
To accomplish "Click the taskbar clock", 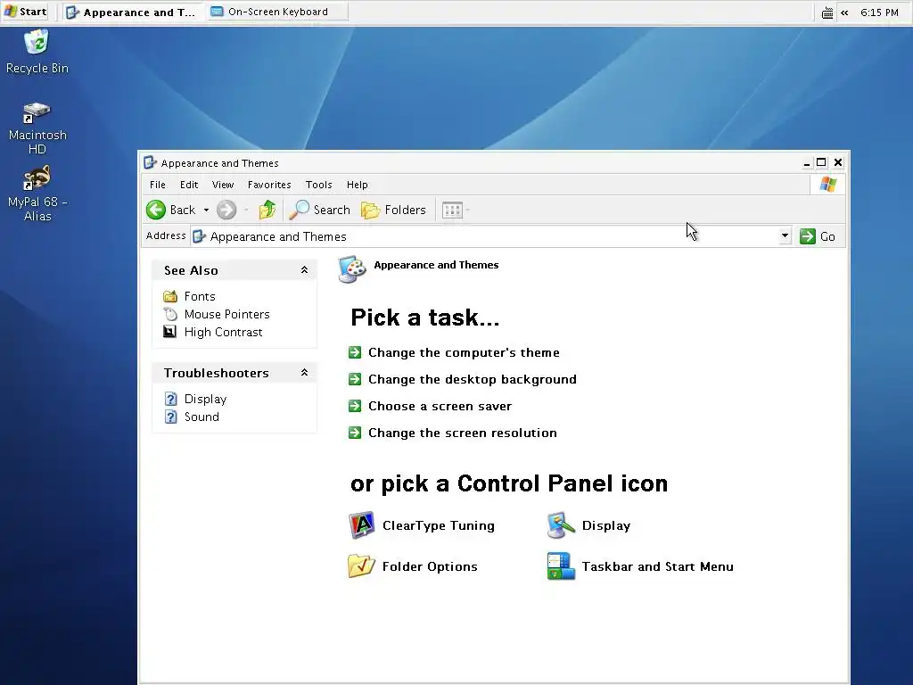I will pos(879,12).
